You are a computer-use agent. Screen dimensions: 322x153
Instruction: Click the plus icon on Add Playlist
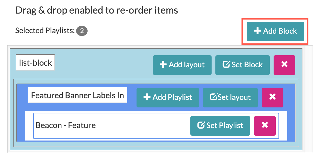point(147,97)
